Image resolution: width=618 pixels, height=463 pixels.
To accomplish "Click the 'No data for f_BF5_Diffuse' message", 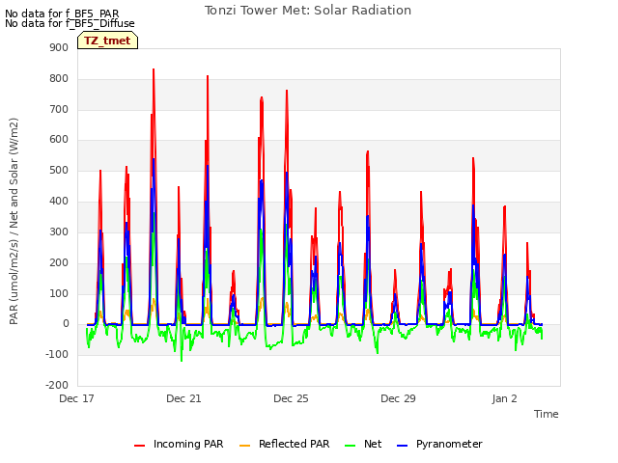I will [70, 23].
